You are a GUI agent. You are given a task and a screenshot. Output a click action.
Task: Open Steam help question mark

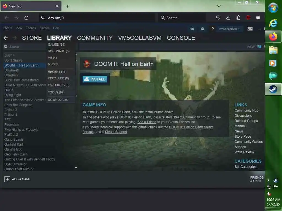pyautogui.click(x=213, y=29)
